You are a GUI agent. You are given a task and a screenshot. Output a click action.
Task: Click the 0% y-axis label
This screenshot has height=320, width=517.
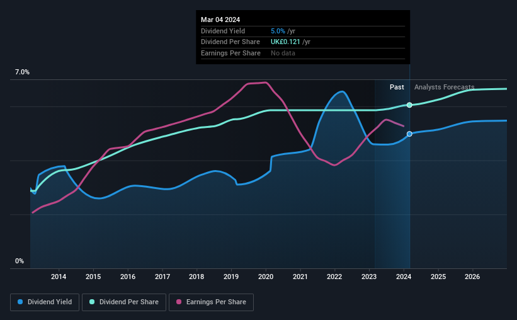(20, 261)
